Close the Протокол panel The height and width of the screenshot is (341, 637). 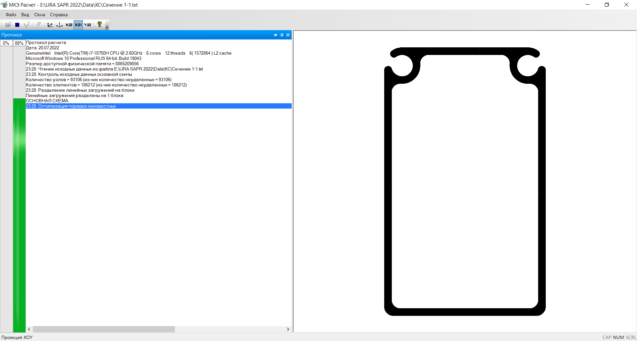click(288, 35)
